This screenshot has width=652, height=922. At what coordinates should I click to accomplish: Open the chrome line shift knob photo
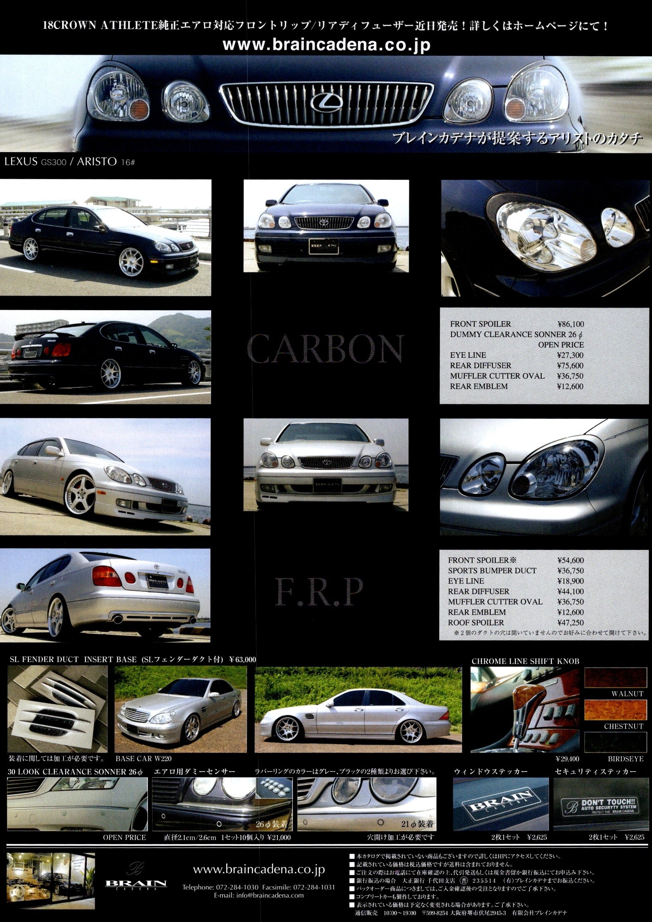tap(525, 709)
